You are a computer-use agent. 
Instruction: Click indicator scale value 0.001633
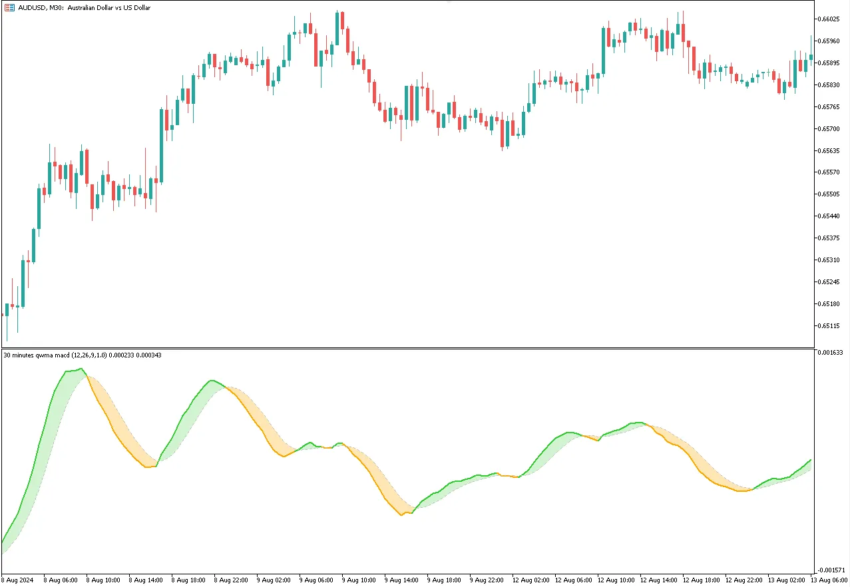(831, 353)
